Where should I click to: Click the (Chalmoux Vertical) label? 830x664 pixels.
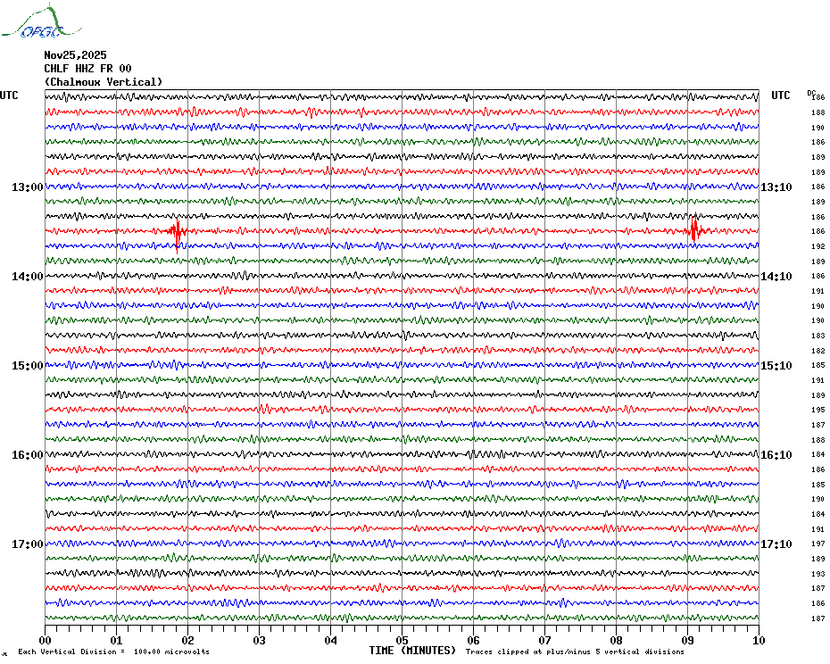104,82
